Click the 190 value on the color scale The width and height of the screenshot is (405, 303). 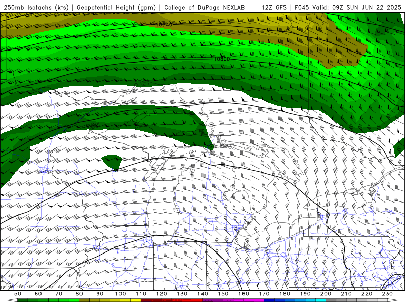point(305,294)
